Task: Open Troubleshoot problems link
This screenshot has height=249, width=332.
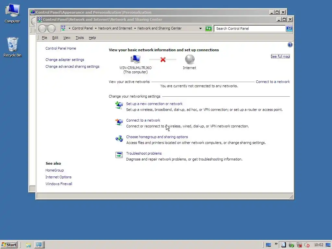Action: pos(144,153)
